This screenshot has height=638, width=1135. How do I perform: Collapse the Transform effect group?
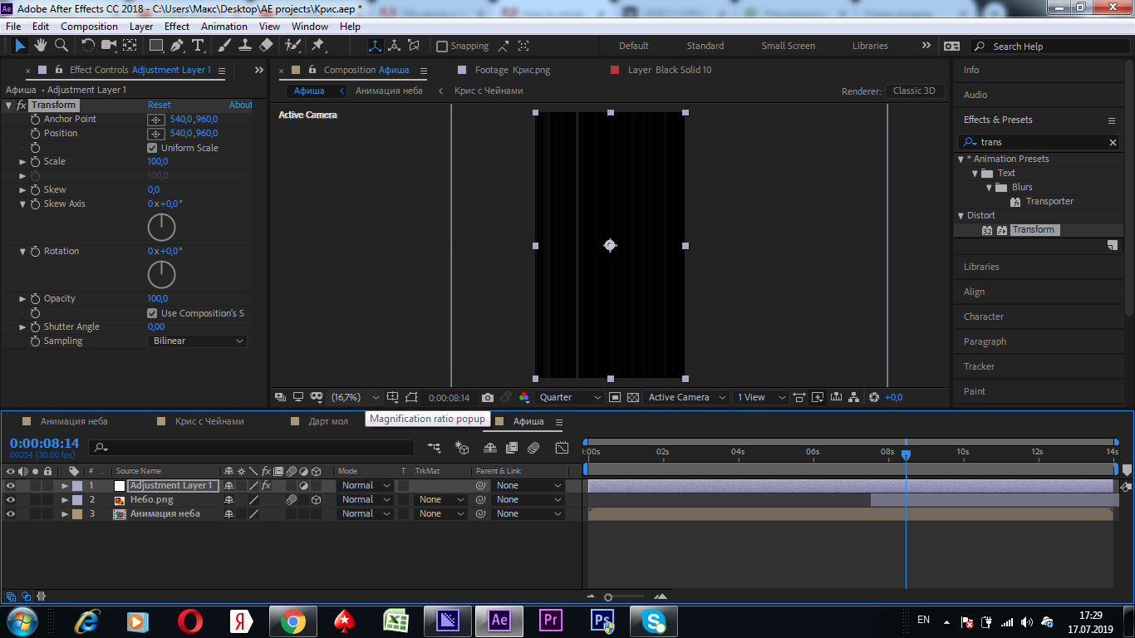[x=8, y=105]
